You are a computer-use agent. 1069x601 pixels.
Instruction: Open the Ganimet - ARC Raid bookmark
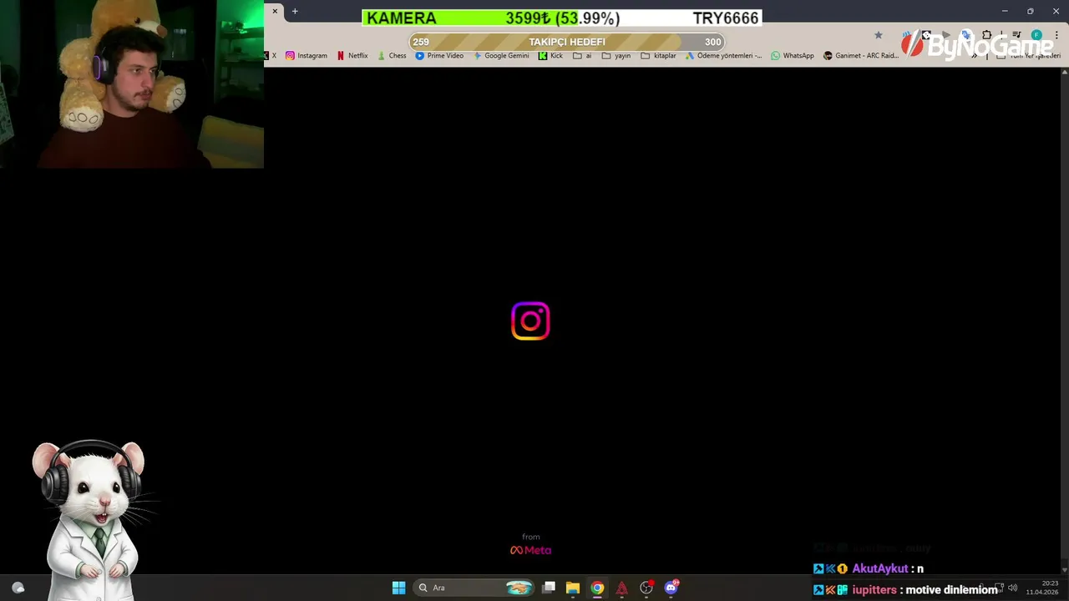861,56
